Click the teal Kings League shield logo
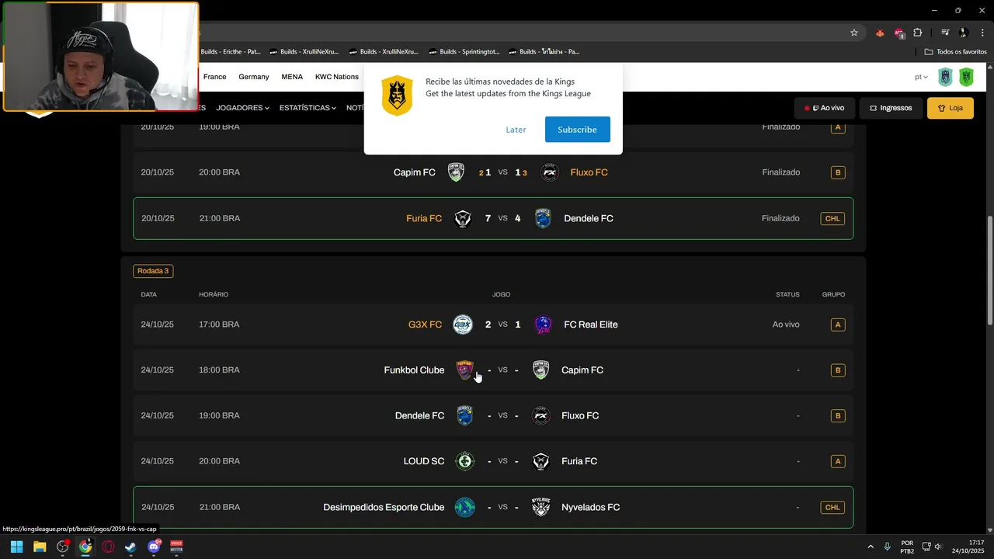Image resolution: width=994 pixels, height=559 pixels. click(x=945, y=77)
